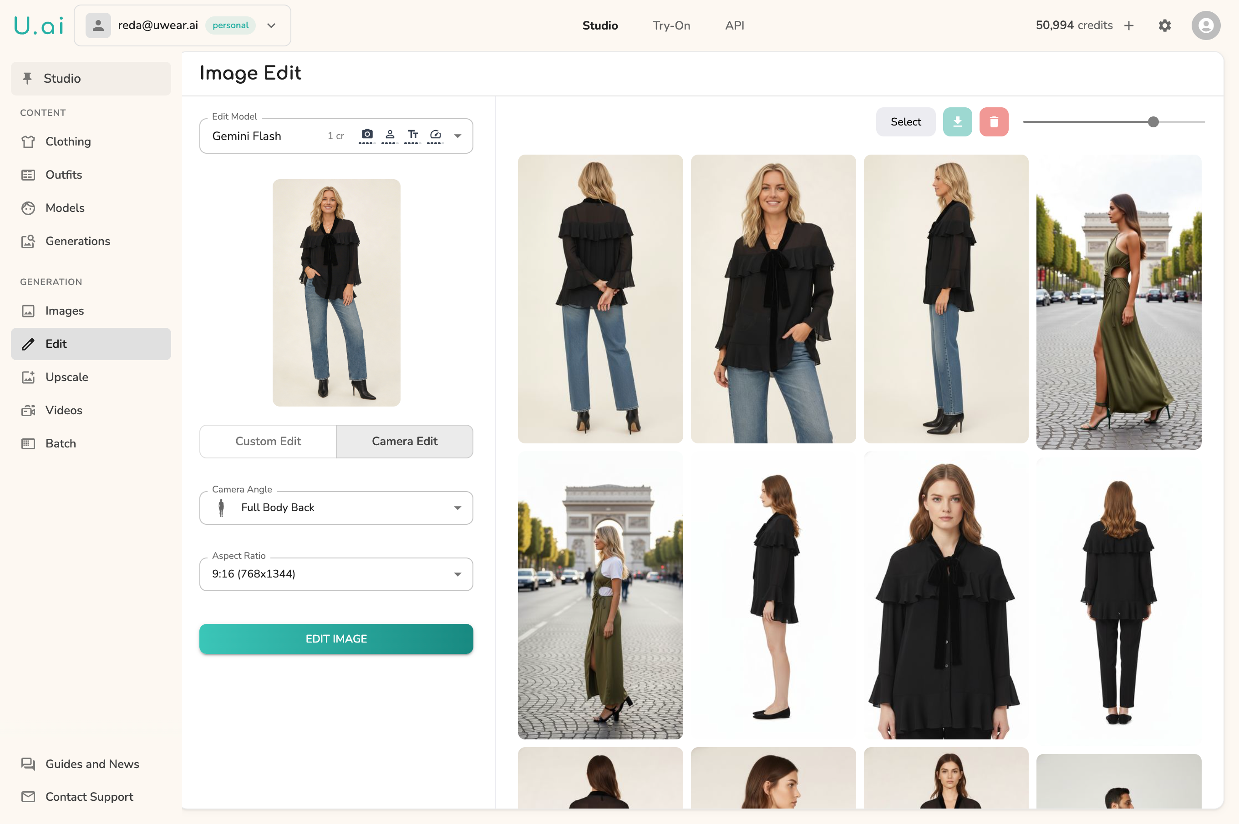Switch to the Try-On tab
The width and height of the screenshot is (1239, 824).
click(x=671, y=25)
